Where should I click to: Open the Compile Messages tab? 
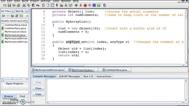pyautogui.click(x=44, y=76)
